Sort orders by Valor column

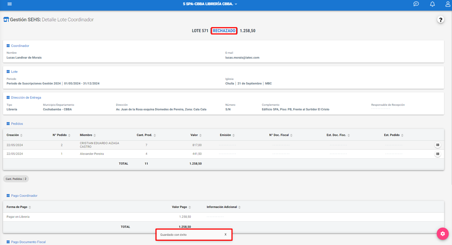pyautogui.click(x=196, y=135)
